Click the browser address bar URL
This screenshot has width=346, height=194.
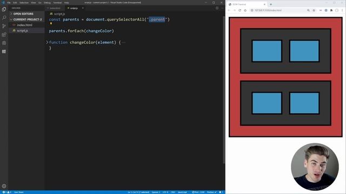268,10
